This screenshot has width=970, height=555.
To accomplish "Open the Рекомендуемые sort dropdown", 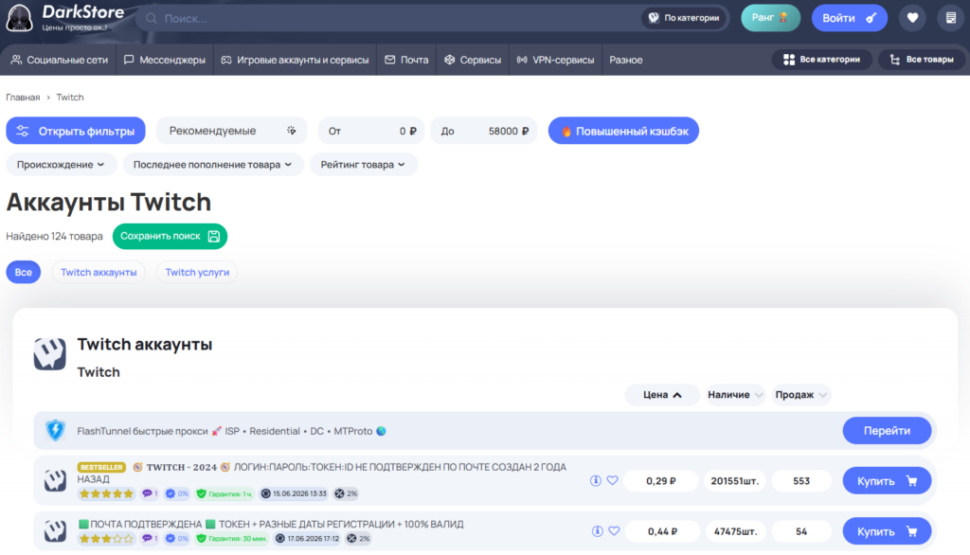I will click(231, 131).
